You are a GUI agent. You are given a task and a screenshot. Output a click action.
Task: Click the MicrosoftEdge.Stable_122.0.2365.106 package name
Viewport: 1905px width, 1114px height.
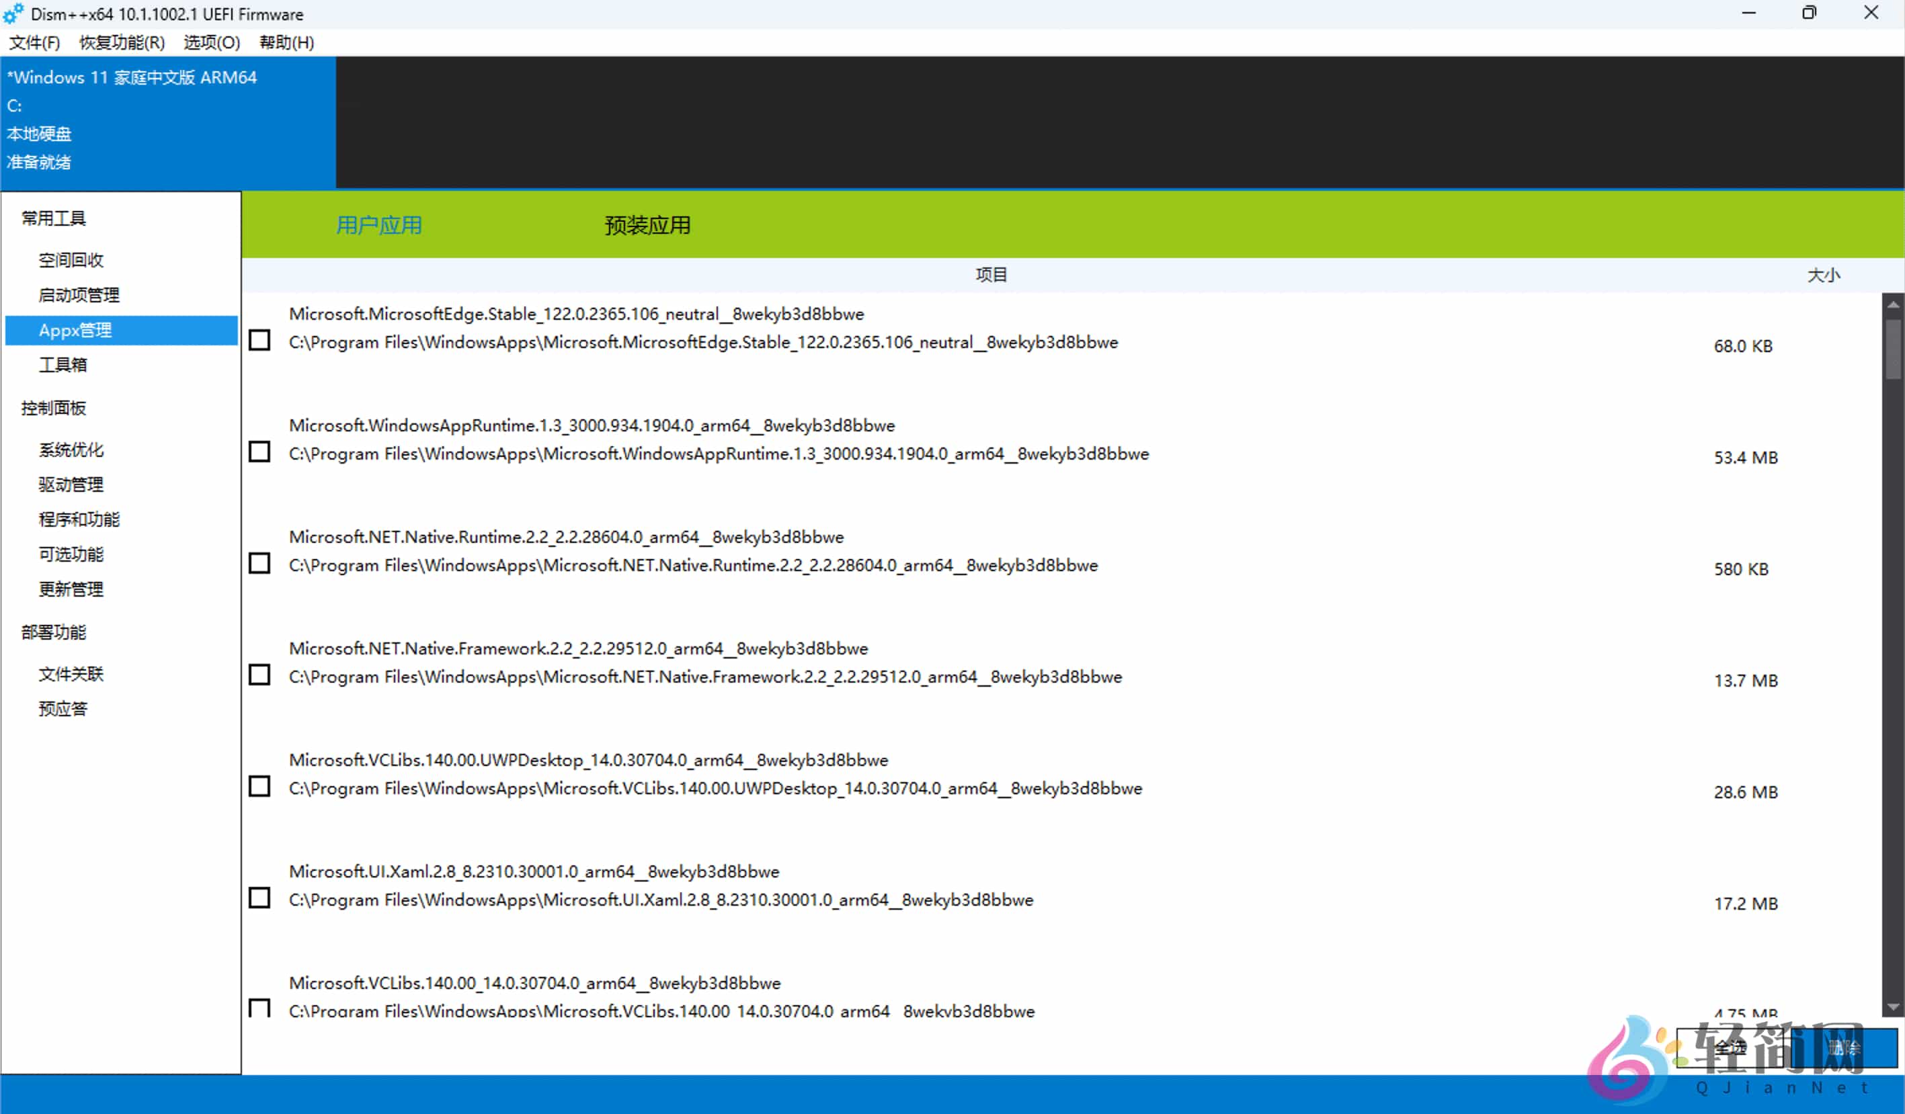point(576,314)
